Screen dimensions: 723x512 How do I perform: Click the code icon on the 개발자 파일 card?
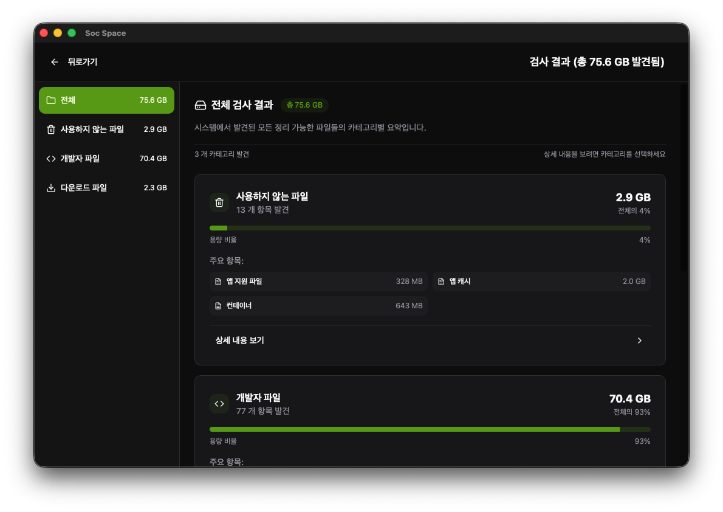pyautogui.click(x=219, y=403)
